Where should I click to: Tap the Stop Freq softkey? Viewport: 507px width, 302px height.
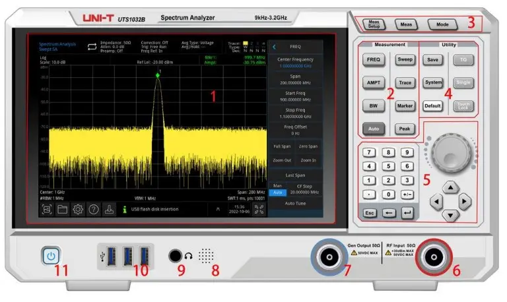pyautogui.click(x=295, y=113)
